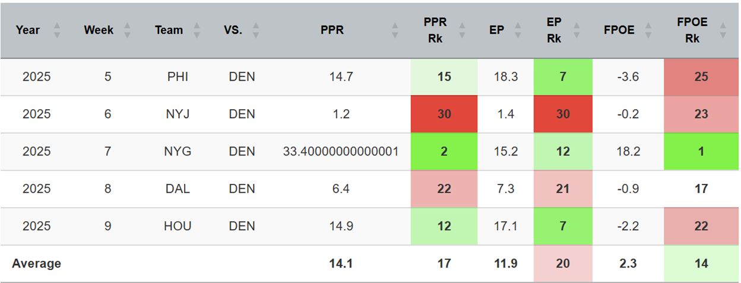Screen dimensions: 741x283
Task: Click the Team column header label
Action: point(169,30)
